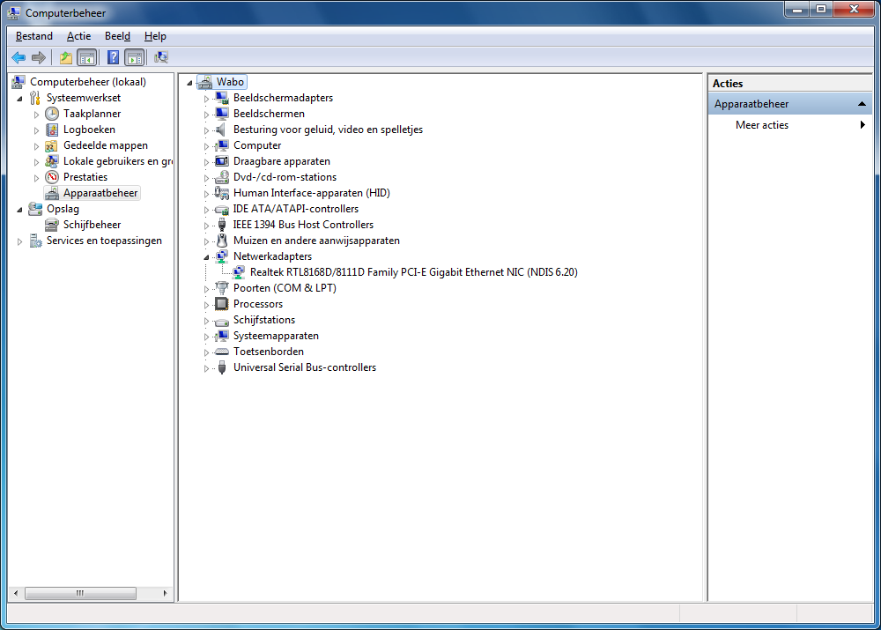Select Logboeken in the left tree
Image resolution: width=881 pixels, height=630 pixels.
point(89,130)
